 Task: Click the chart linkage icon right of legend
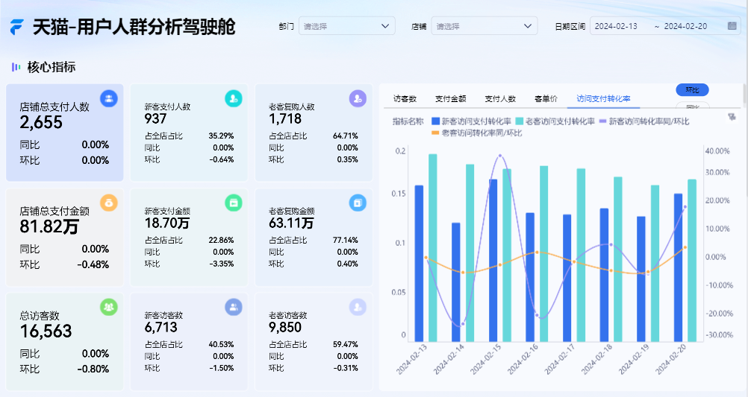(x=732, y=117)
